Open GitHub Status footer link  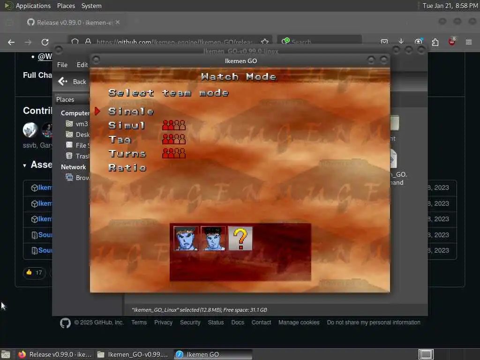[x=216, y=322]
